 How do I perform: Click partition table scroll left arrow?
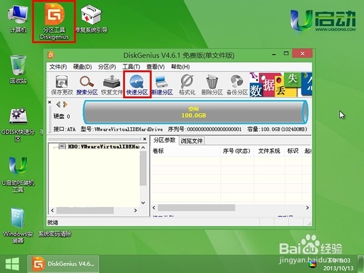(x=154, y=207)
